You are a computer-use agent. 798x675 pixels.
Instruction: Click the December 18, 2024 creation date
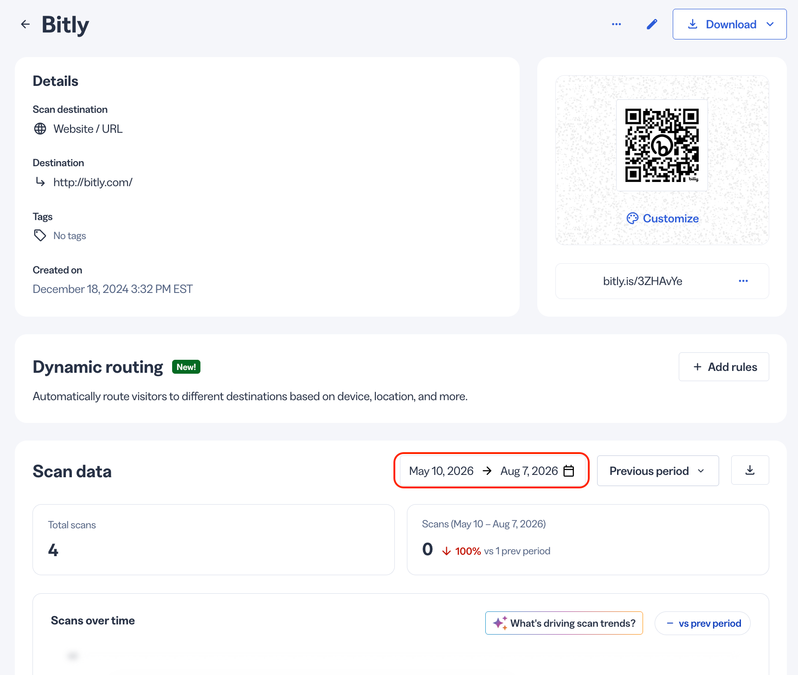[x=113, y=289]
